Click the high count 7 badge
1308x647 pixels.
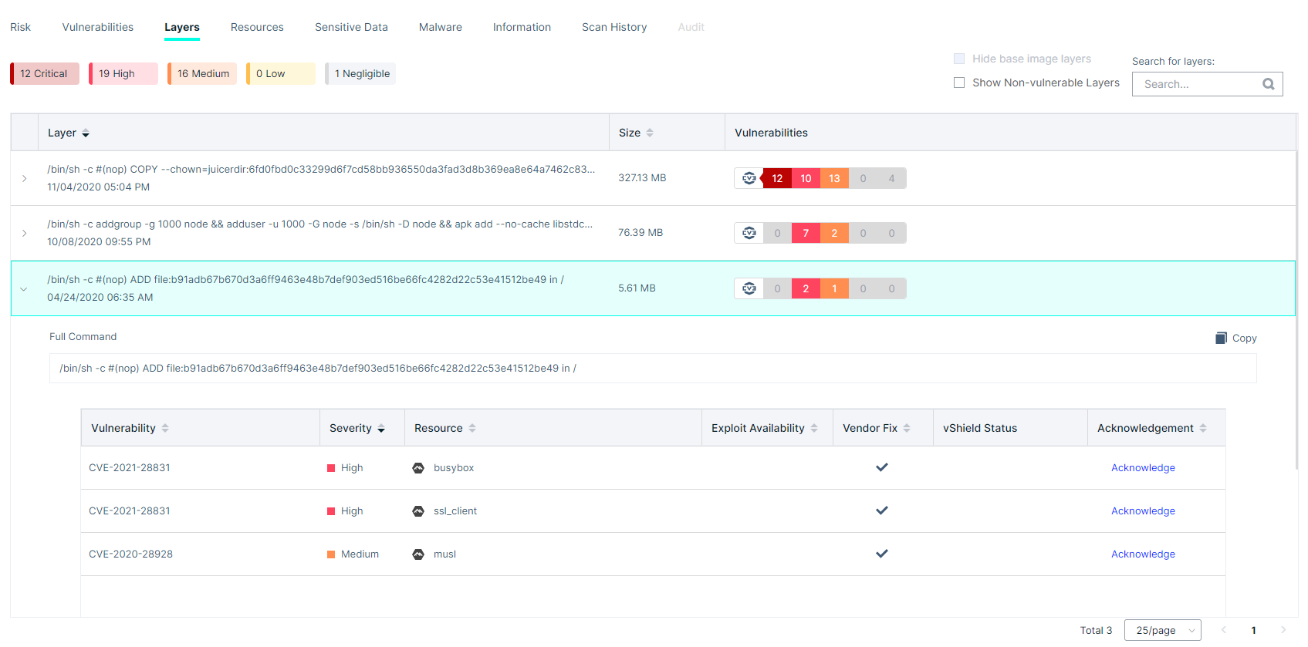806,233
